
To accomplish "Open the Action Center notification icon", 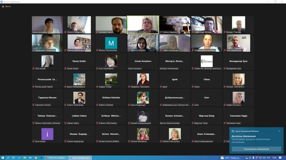I will point(280,158).
